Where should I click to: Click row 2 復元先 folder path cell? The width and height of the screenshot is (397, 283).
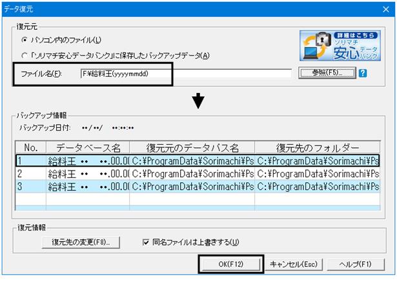(318, 174)
